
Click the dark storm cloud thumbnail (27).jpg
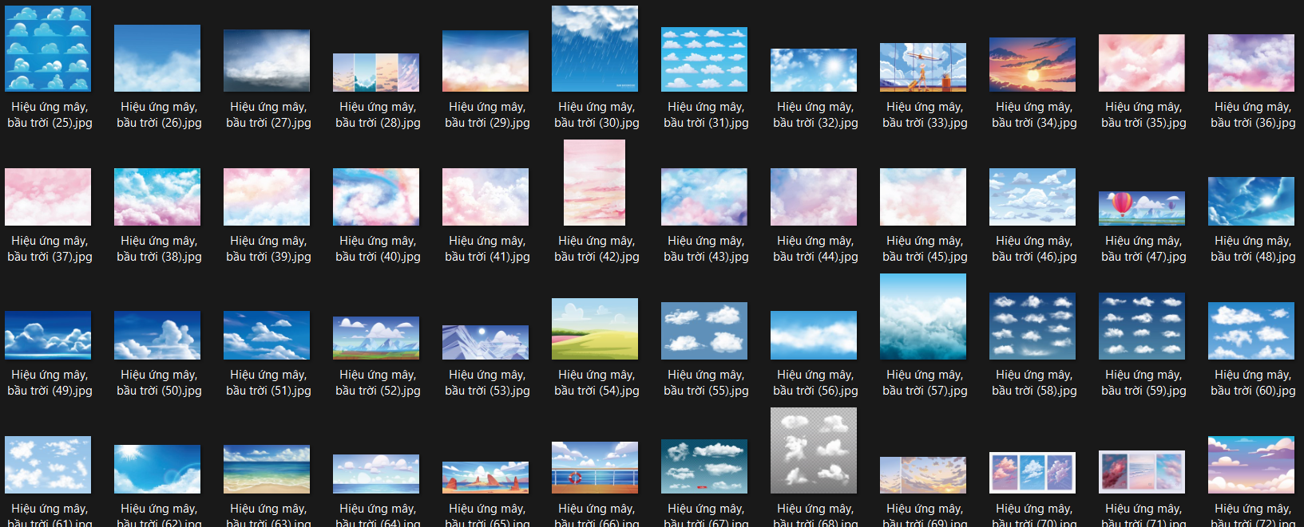pos(267,61)
